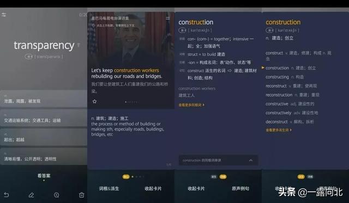The height and width of the screenshot is (203, 349).
Task: Tap gray 'construction workers' phrase above 建筑工人
Action: coord(197,88)
